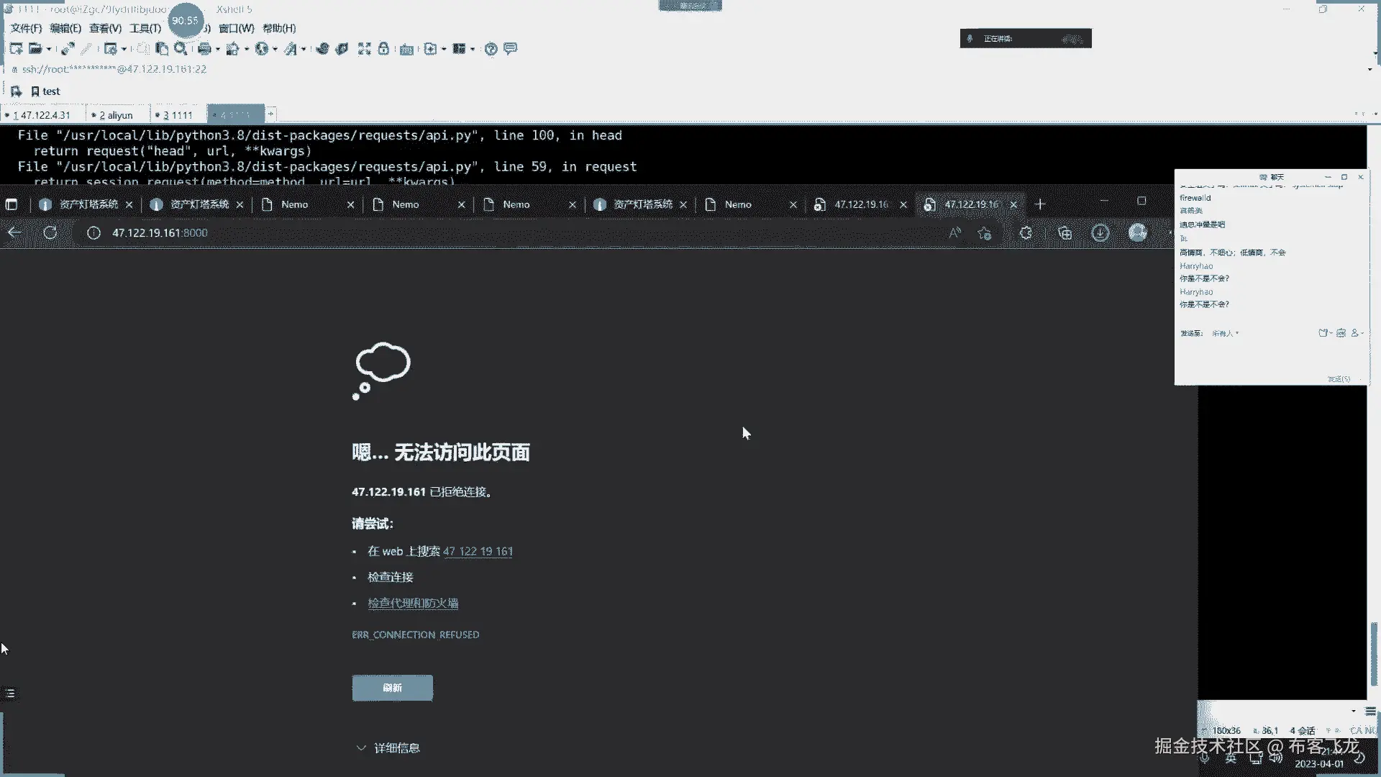Click the Xshell lock screen icon

[384, 49]
